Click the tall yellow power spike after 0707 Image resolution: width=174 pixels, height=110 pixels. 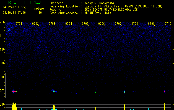[124, 107]
